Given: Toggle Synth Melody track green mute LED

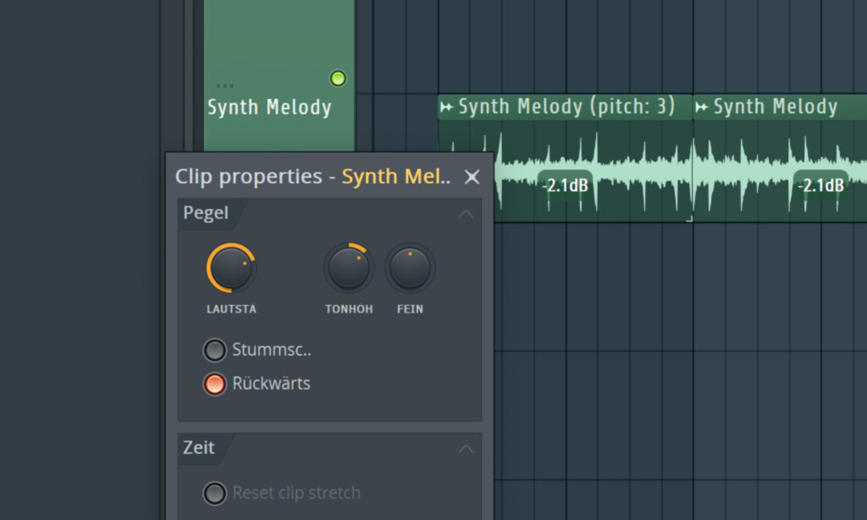Looking at the screenshot, I should (338, 79).
